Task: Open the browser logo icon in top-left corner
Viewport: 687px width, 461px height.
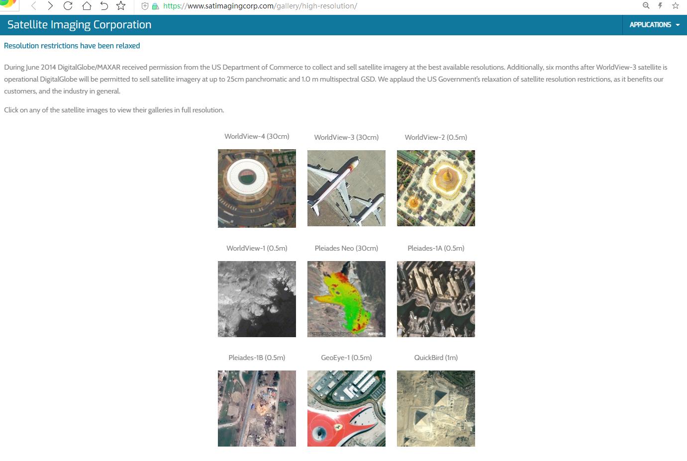Action: [8, 4]
